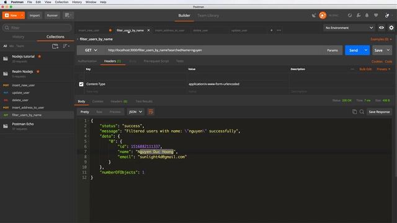Switch to the Team Library tab

click(x=208, y=15)
